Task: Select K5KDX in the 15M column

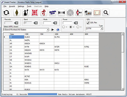Action: pos(46,44)
